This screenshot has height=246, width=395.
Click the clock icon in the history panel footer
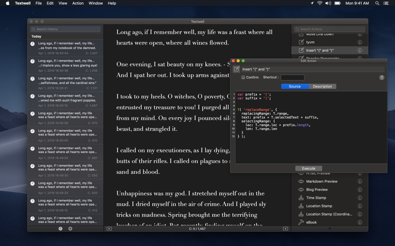click(x=60, y=229)
